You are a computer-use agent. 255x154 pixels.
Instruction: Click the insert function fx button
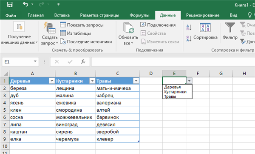[x=83, y=62]
